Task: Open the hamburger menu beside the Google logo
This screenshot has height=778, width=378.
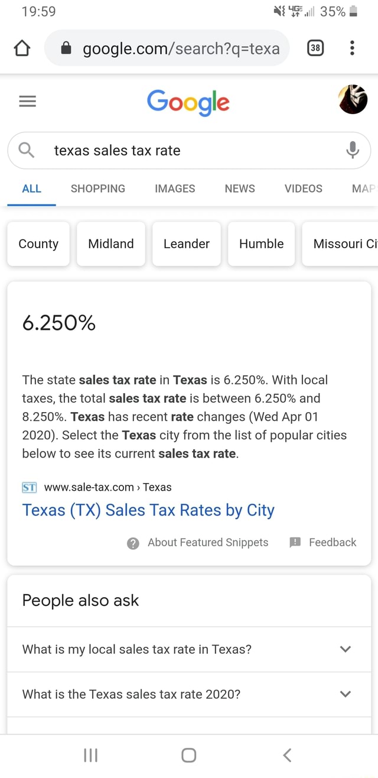Action: (27, 101)
